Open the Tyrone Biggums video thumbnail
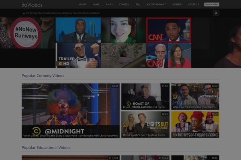The height and width of the screenshot is (160, 241). point(195,124)
